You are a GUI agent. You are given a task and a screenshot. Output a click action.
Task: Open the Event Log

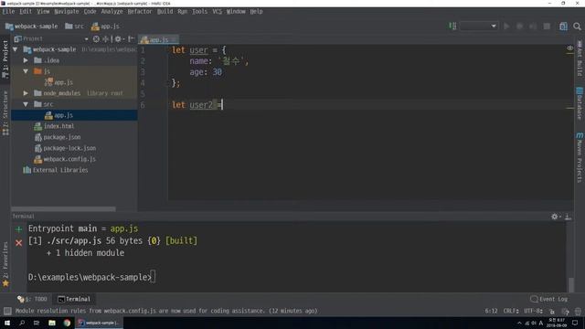tap(548, 299)
